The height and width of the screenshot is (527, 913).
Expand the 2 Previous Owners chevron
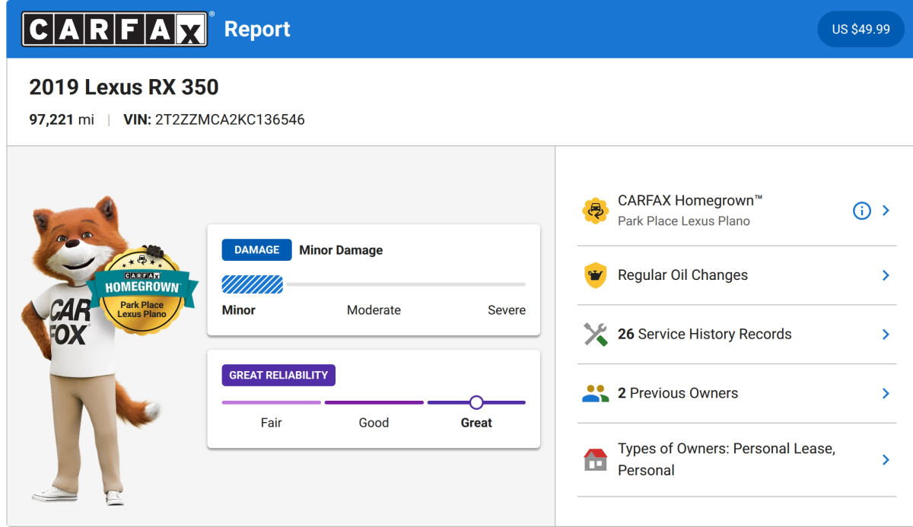tap(886, 393)
